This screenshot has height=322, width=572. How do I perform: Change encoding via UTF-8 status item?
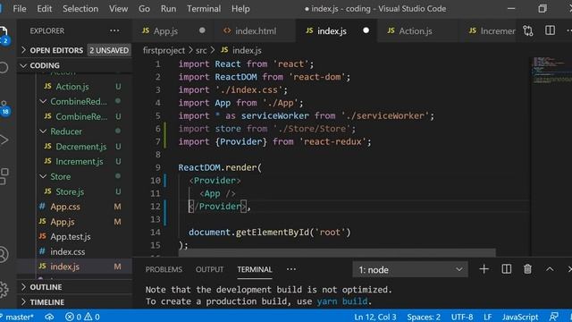462,317
